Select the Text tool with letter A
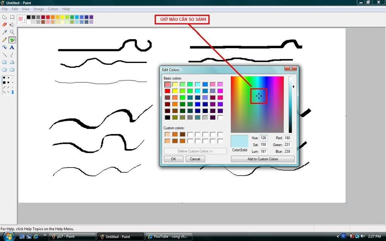The width and height of the screenshot is (386, 241). (x=12, y=47)
